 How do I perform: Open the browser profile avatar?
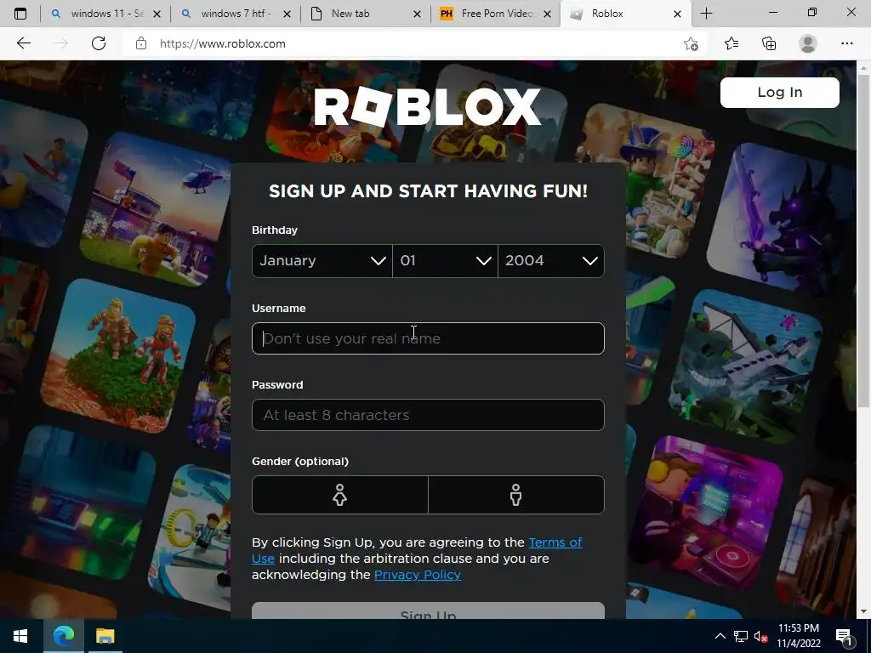[x=808, y=43]
